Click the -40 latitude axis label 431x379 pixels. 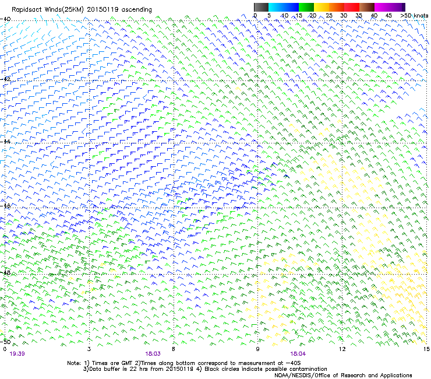click(x=5, y=19)
